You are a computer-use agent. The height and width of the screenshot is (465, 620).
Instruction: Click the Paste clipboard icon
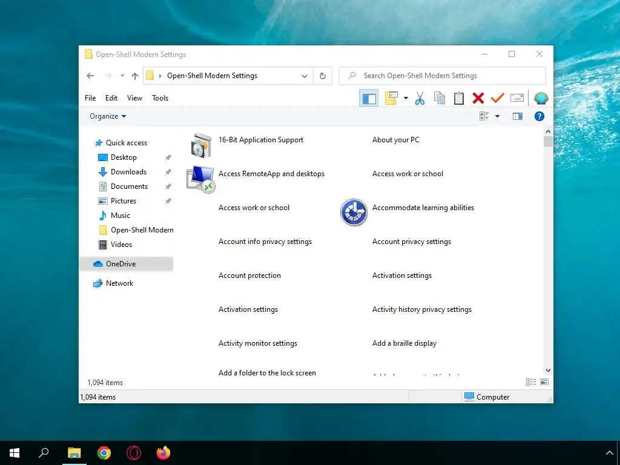pos(459,98)
